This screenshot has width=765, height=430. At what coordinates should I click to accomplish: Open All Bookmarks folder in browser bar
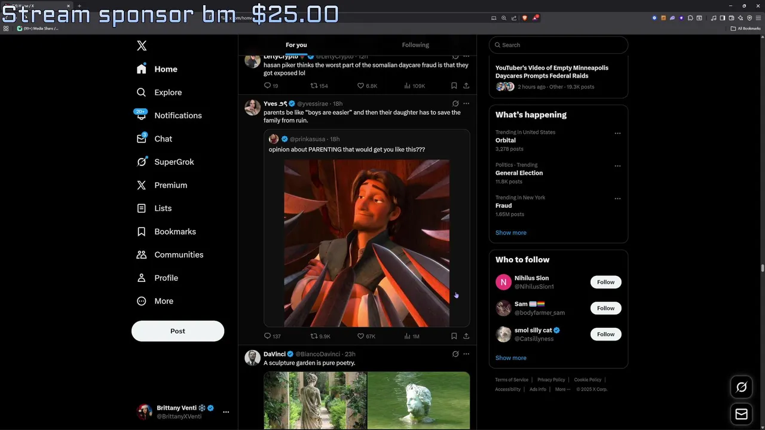[x=745, y=28]
